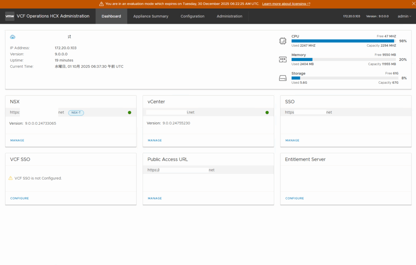Click CONFIGURE under VCF SSO card
416x265 pixels.
coord(19,198)
